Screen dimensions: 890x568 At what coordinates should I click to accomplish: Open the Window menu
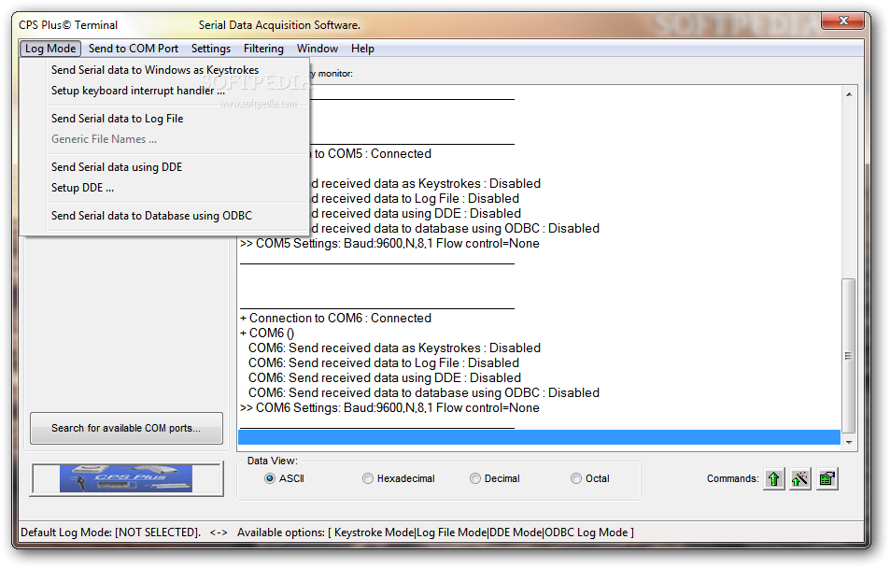point(318,49)
